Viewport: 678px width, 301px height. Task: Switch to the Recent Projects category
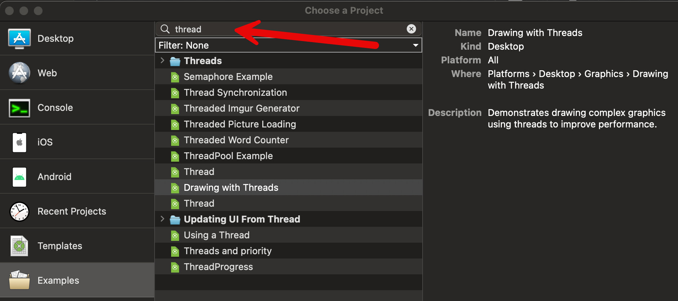[x=72, y=211]
